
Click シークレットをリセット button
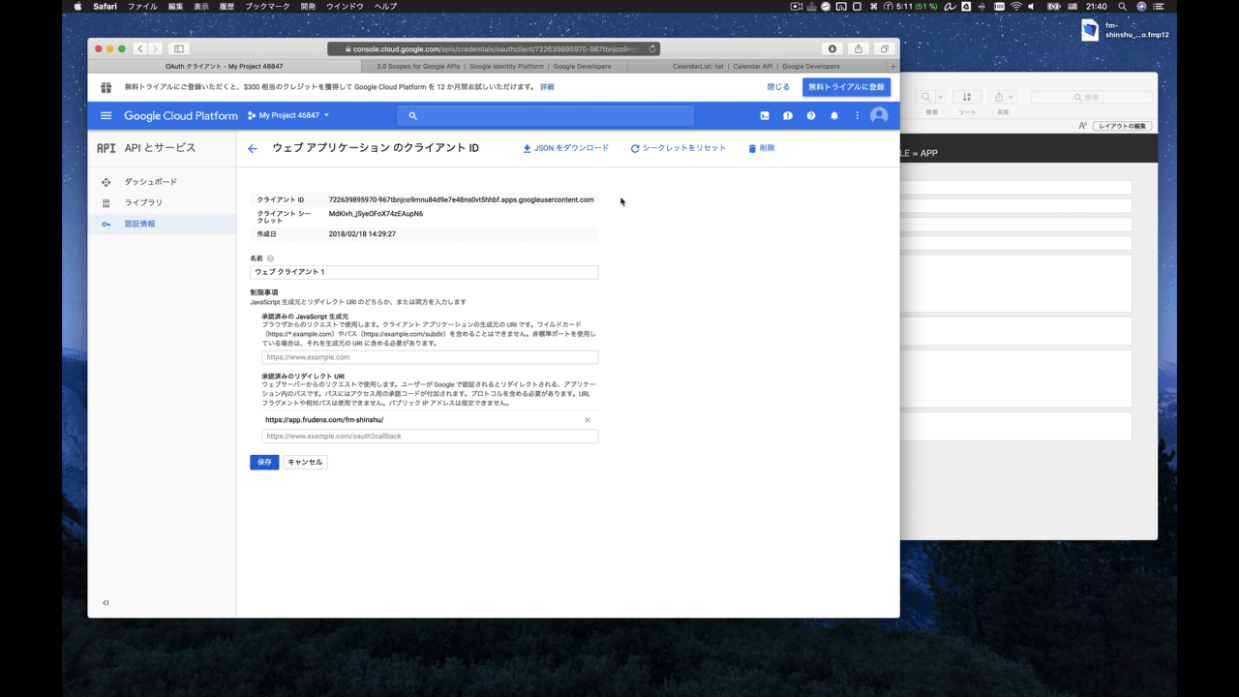pos(678,148)
